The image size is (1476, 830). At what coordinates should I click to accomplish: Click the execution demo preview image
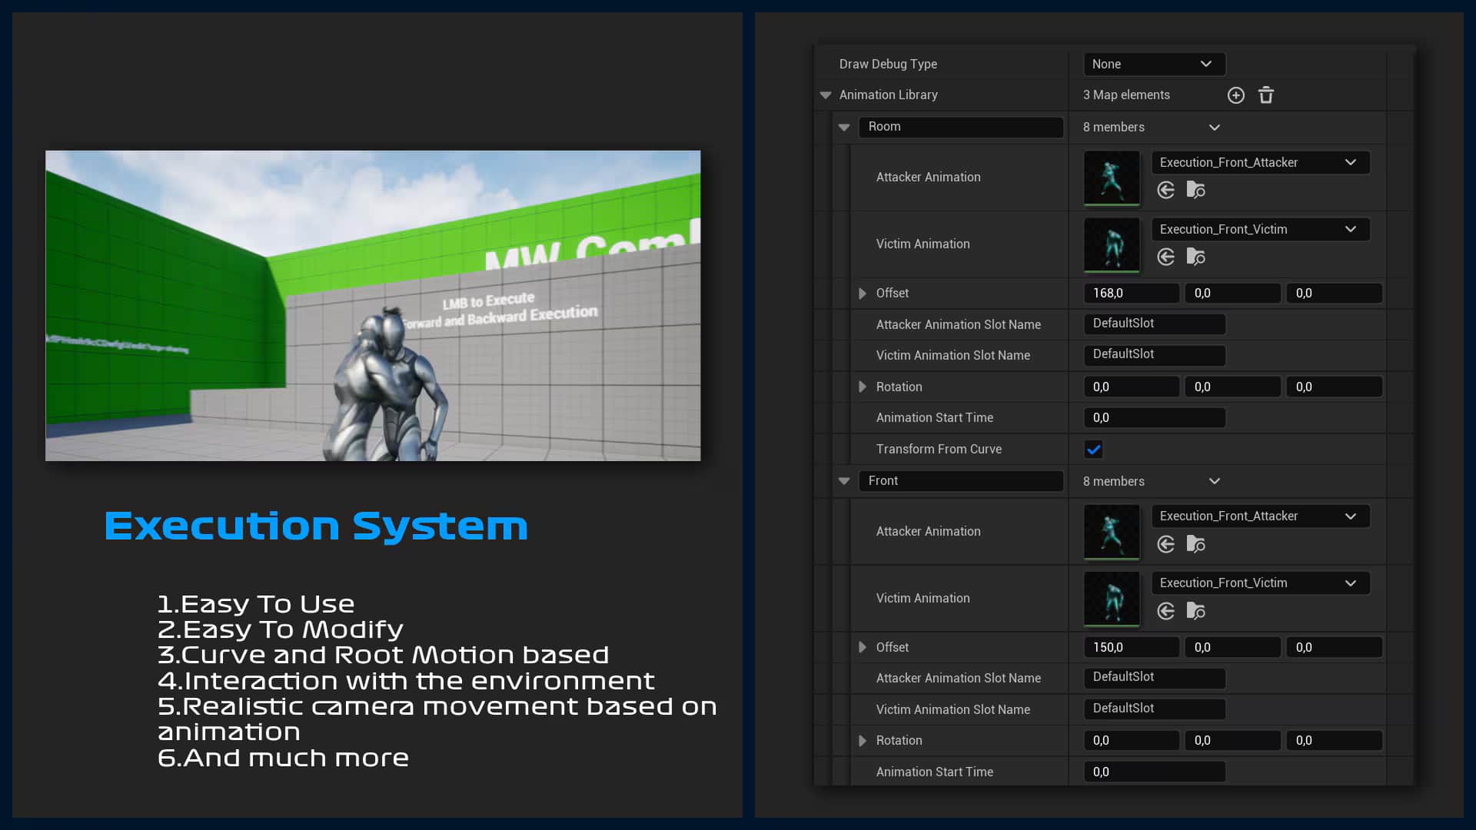point(373,306)
